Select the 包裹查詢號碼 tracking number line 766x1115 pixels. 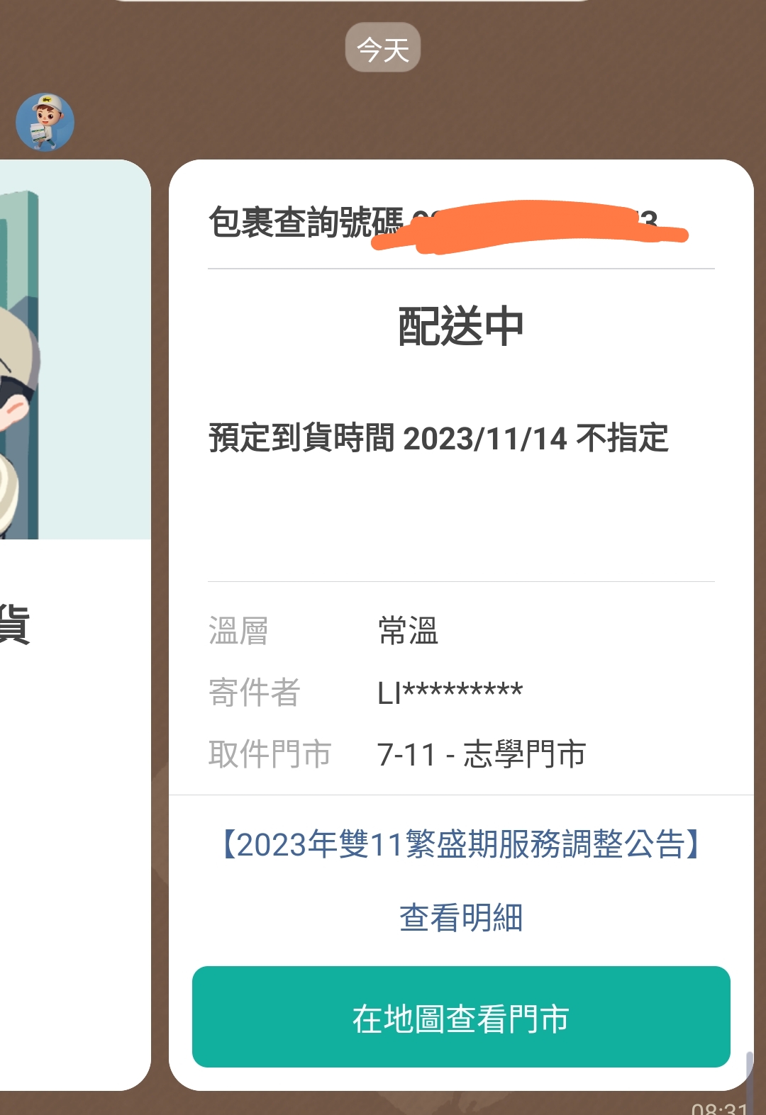tap(448, 223)
